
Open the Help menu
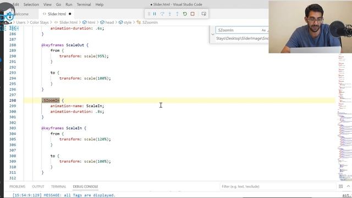tap(99, 4)
